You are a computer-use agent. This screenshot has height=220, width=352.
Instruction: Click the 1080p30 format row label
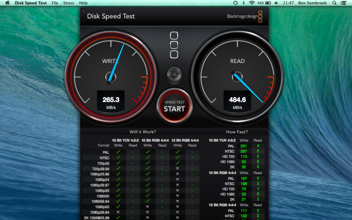[x=102, y=191]
